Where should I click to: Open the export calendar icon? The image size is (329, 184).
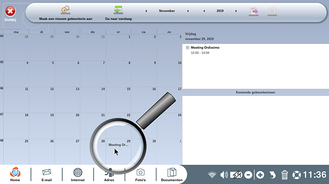pyautogui.click(x=254, y=11)
